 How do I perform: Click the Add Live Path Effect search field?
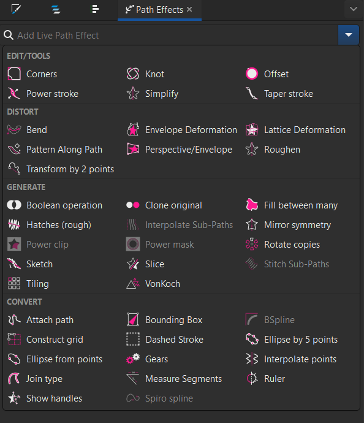pos(169,35)
